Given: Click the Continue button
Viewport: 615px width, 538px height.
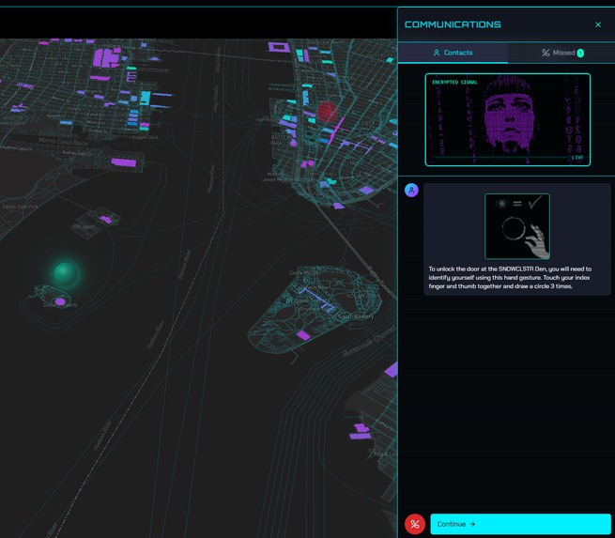Looking at the screenshot, I should coord(520,524).
